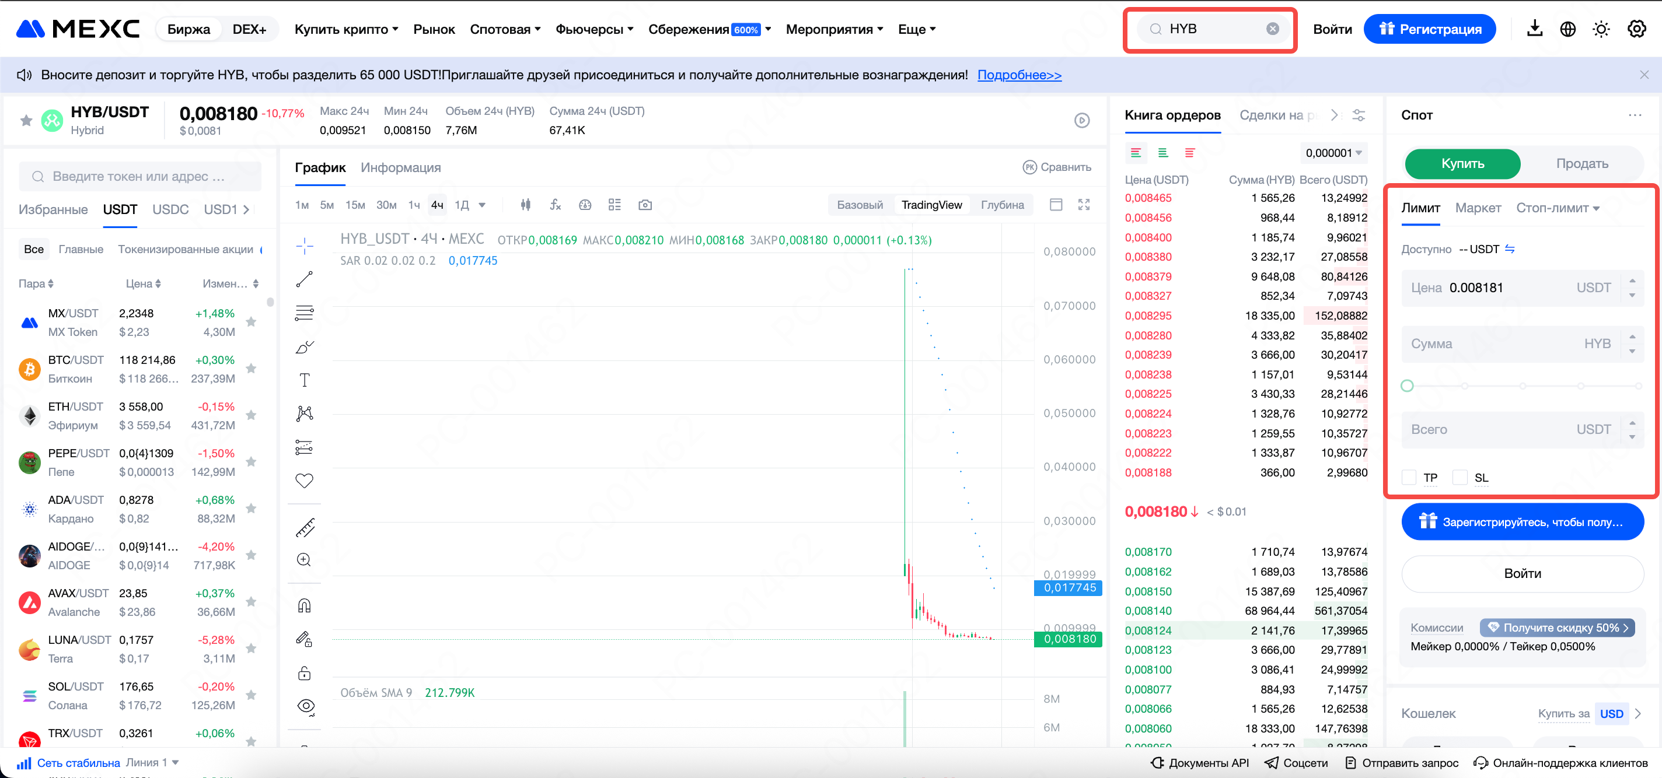The width and height of the screenshot is (1662, 778).
Task: Show buy orders only view
Action: point(1162,153)
